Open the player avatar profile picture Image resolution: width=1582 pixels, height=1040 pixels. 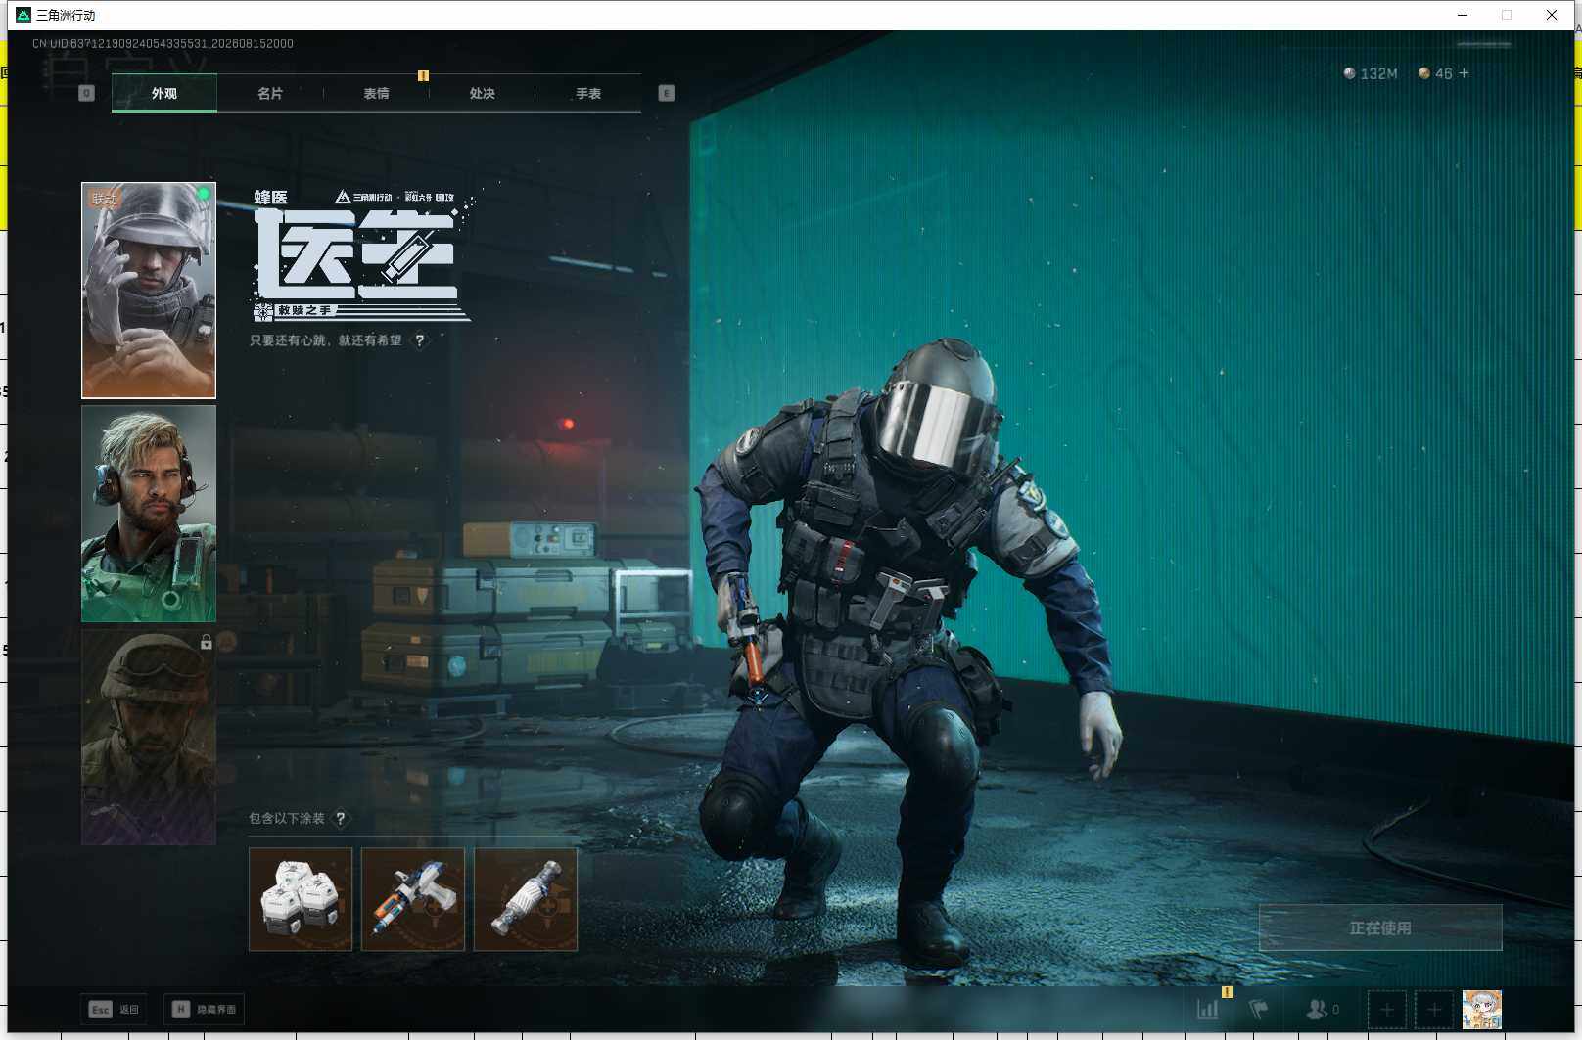pos(1481,1009)
